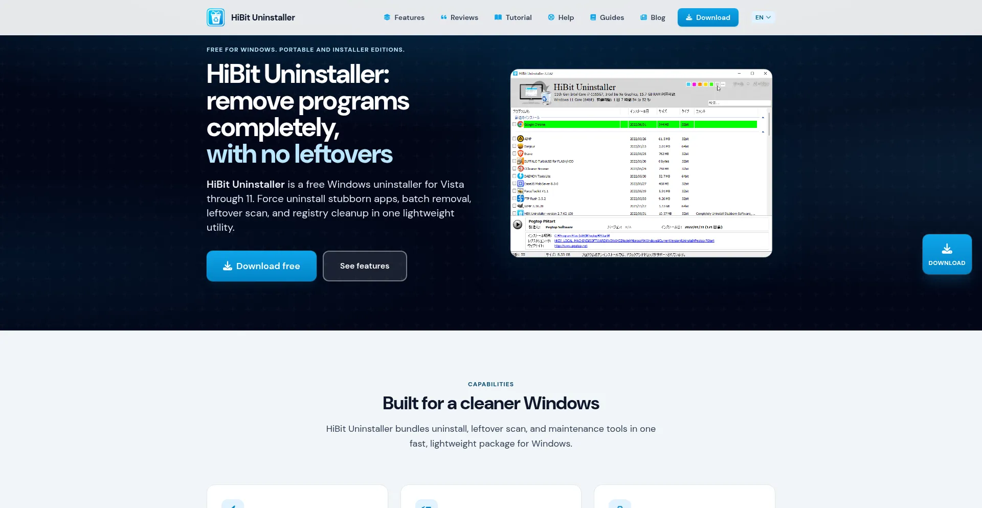Check the Brave row checkbox
Viewport: 982px width, 508px height.
514,153
